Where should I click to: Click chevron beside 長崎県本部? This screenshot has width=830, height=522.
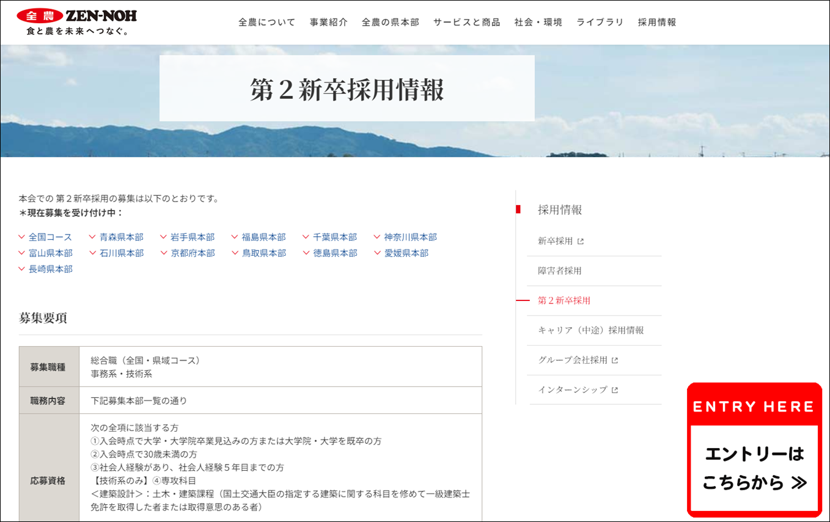point(22,269)
